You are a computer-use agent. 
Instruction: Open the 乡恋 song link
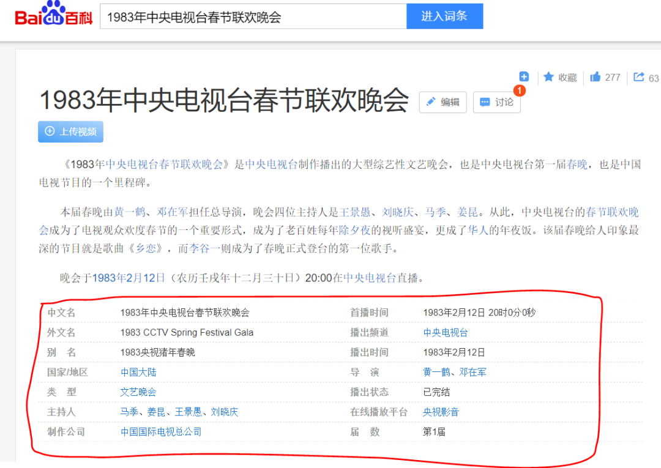[146, 248]
